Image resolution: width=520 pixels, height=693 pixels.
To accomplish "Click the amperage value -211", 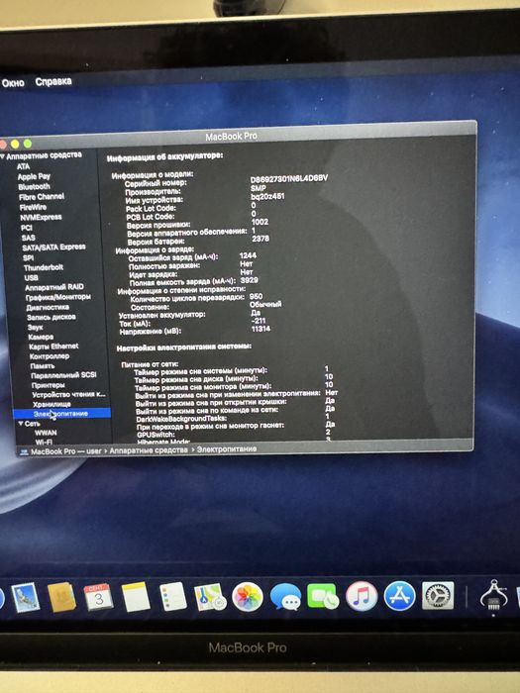I will point(259,321).
